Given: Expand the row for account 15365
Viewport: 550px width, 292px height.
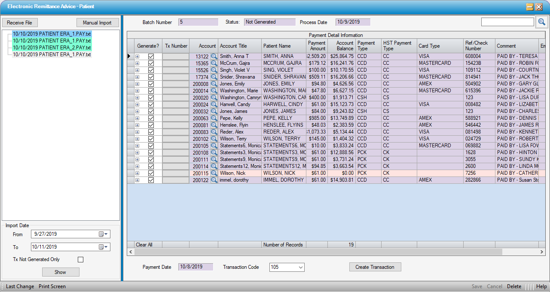Looking at the screenshot, I should click(x=137, y=63).
